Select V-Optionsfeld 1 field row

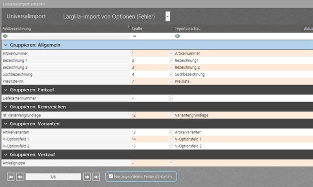[157, 139]
